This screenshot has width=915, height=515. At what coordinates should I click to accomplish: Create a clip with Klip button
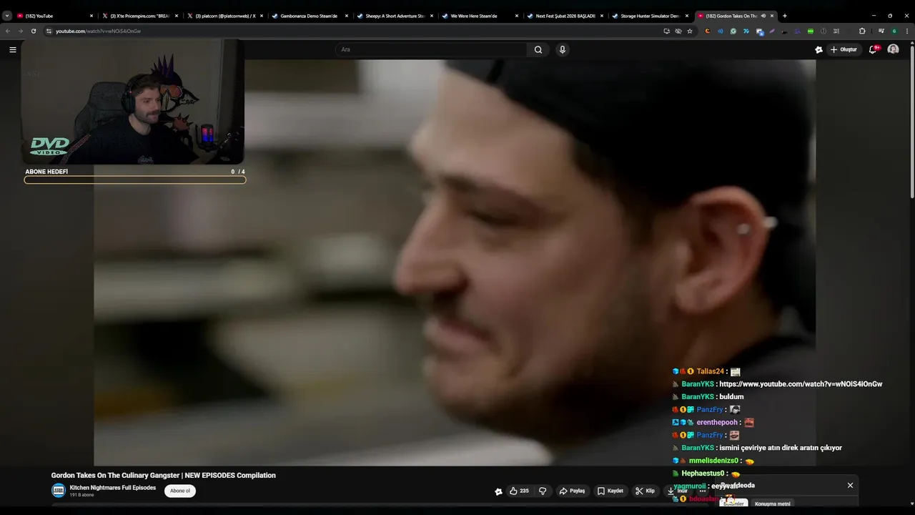(645, 491)
